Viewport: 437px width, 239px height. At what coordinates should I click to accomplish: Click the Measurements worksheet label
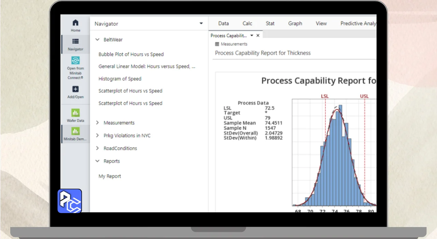(x=234, y=44)
